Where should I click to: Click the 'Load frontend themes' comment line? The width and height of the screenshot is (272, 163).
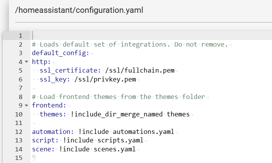click(118, 97)
